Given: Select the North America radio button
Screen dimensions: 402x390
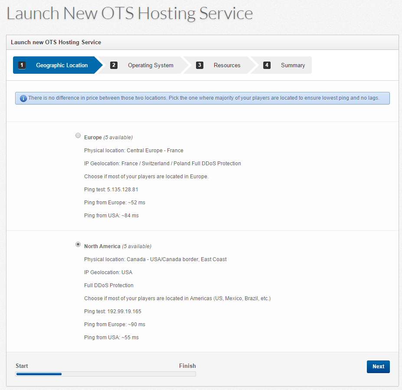Looking at the screenshot, I should point(78,244).
